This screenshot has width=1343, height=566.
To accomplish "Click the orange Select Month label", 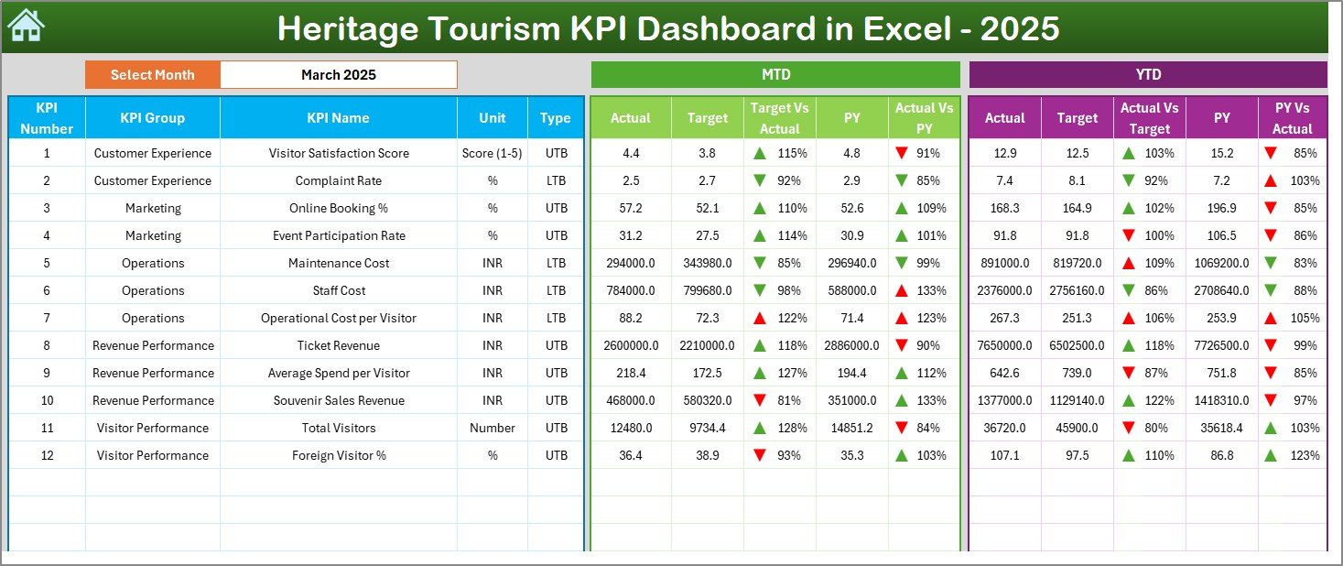I will pyautogui.click(x=152, y=75).
